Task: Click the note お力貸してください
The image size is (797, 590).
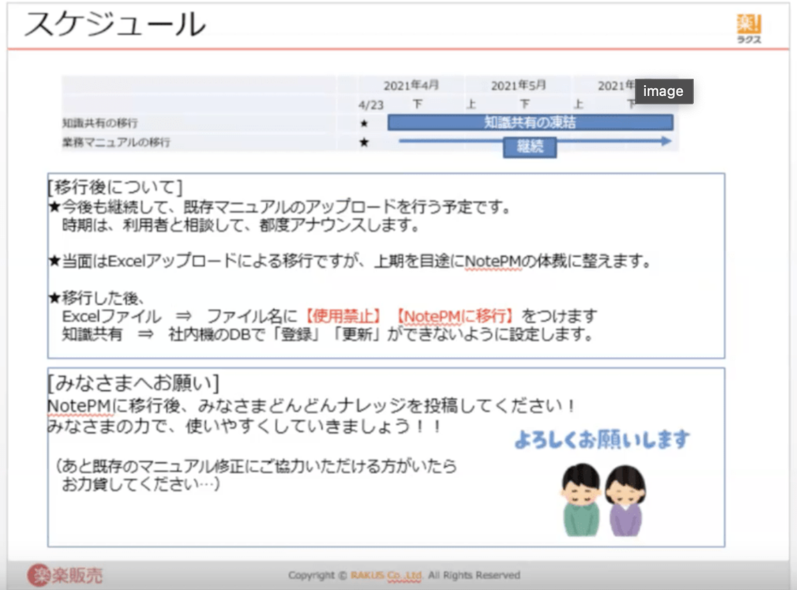Action: (141, 484)
